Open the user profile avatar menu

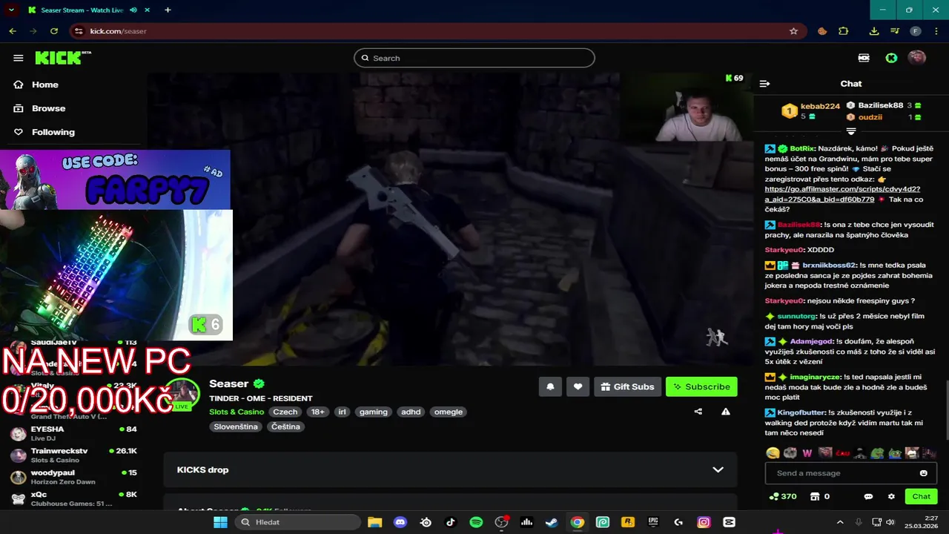pyautogui.click(x=917, y=58)
